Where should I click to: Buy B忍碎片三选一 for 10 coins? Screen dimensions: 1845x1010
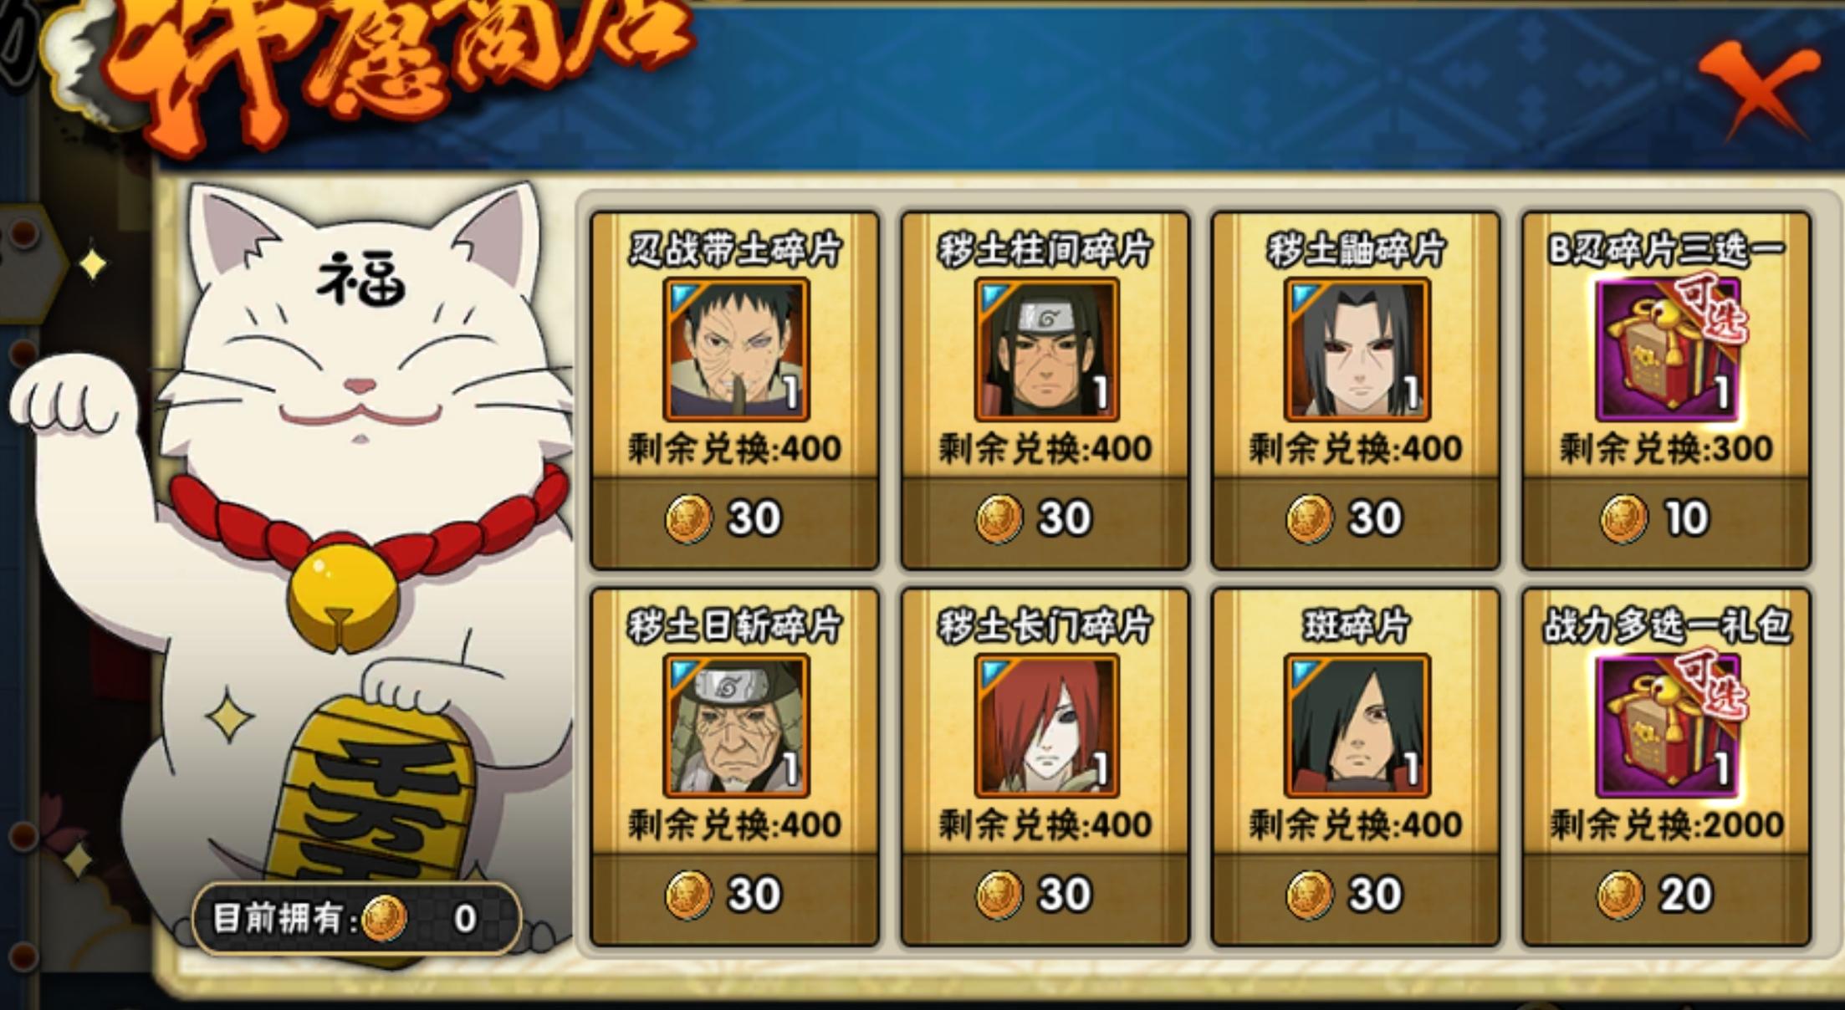point(1666,519)
